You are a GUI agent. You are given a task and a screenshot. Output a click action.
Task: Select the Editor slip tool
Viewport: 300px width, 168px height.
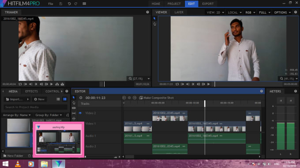click(x=74, y=113)
